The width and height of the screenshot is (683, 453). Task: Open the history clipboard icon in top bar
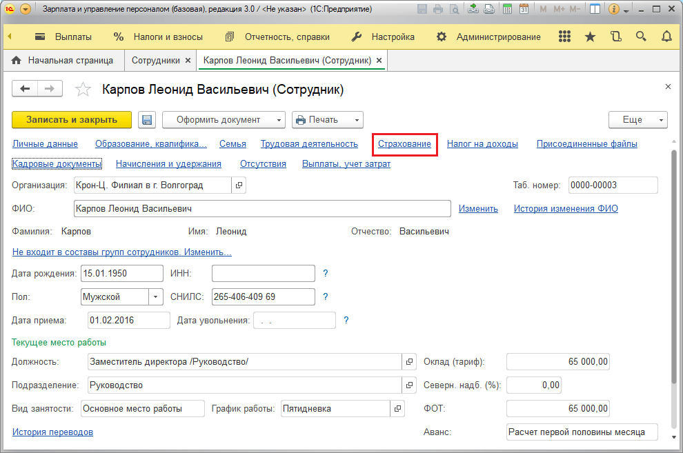pyautogui.click(x=616, y=37)
